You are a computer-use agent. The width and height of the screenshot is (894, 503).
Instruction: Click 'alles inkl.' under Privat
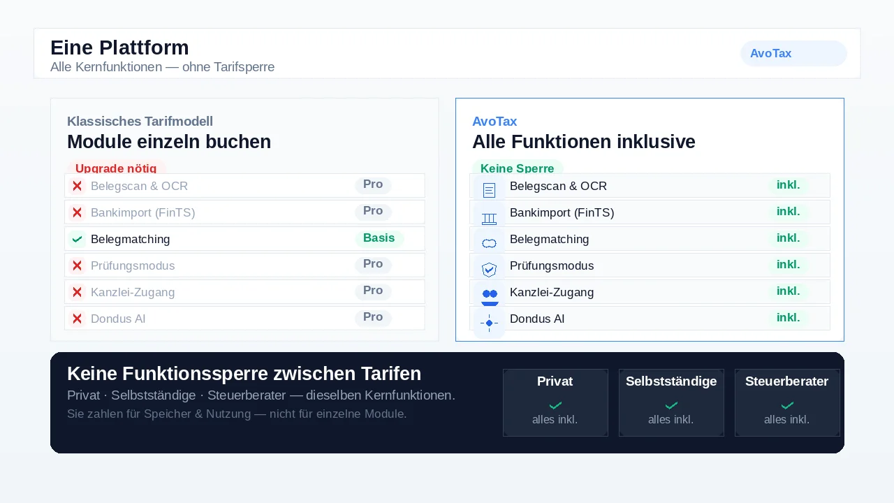(555, 420)
